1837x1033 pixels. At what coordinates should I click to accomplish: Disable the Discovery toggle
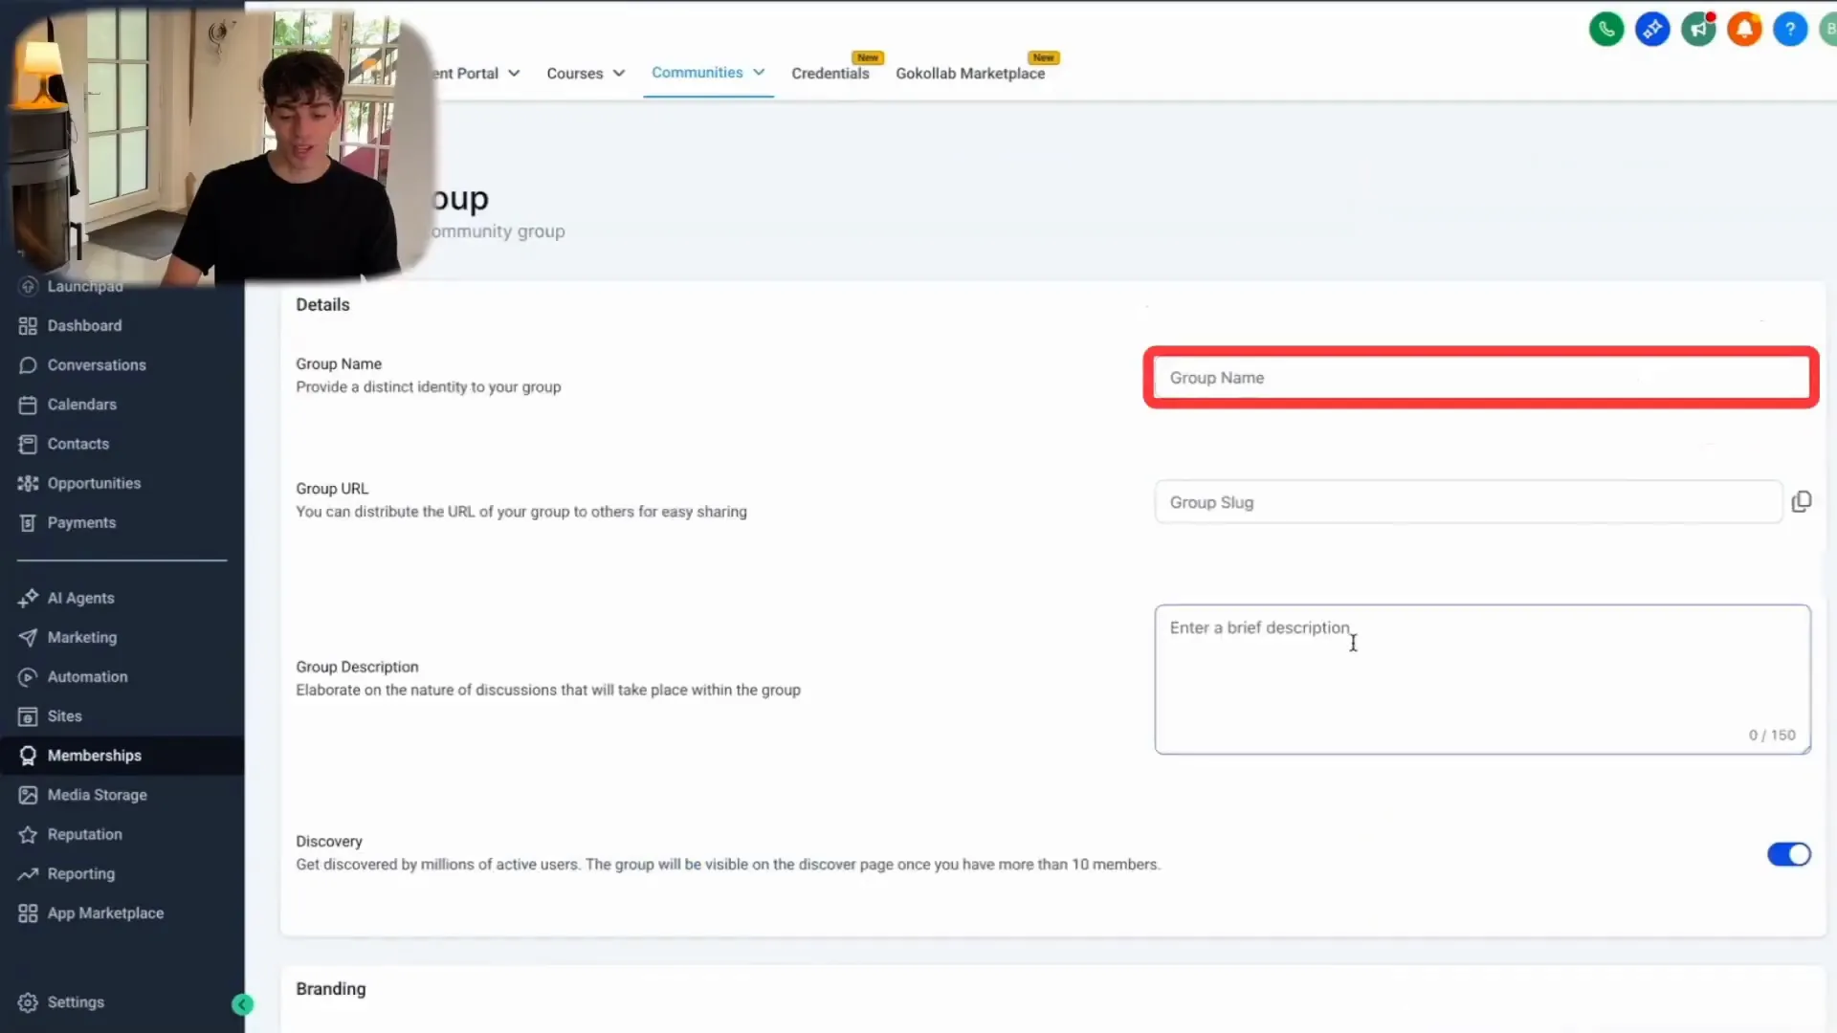pyautogui.click(x=1788, y=854)
